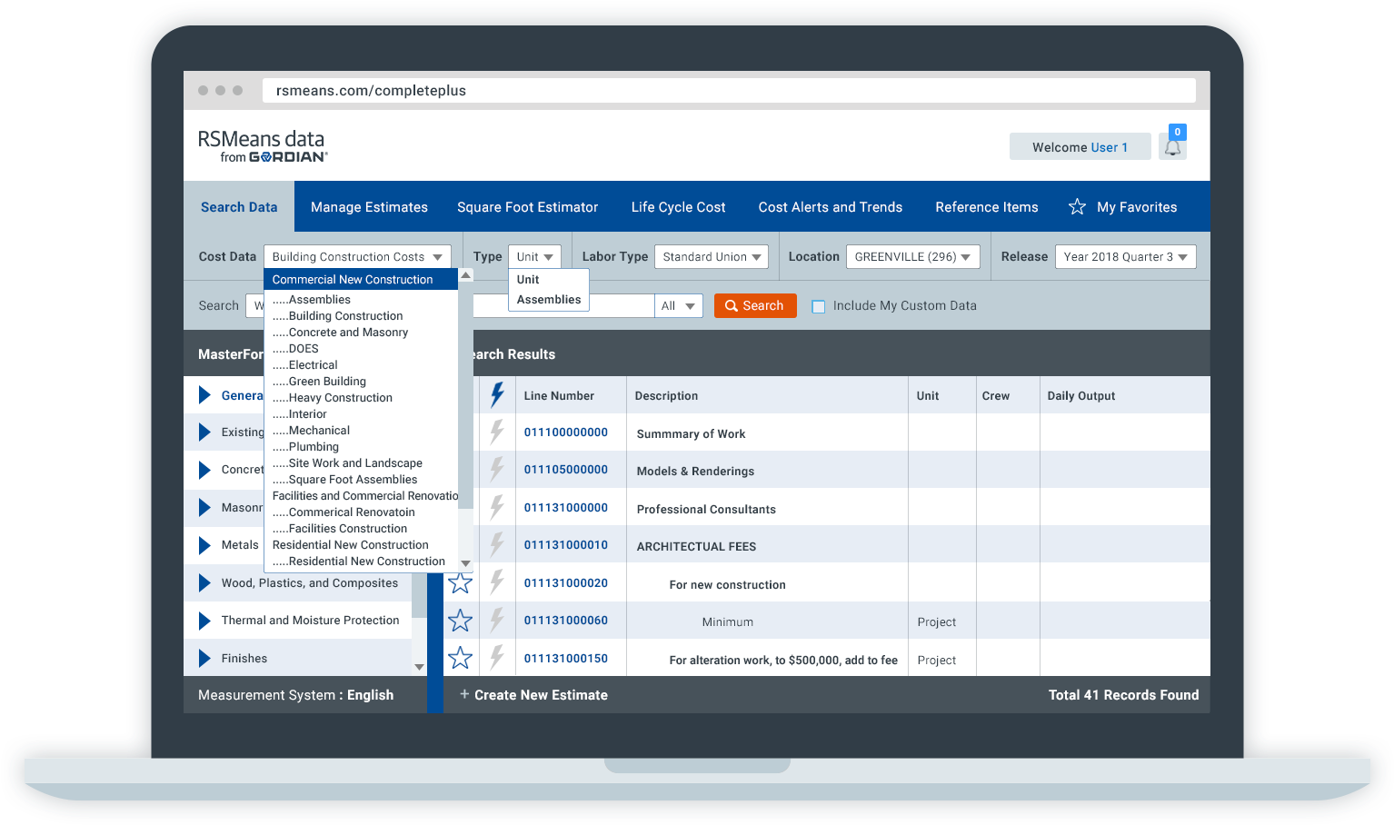Click the RSMeans data logo
1394x825 pixels.
(262, 145)
